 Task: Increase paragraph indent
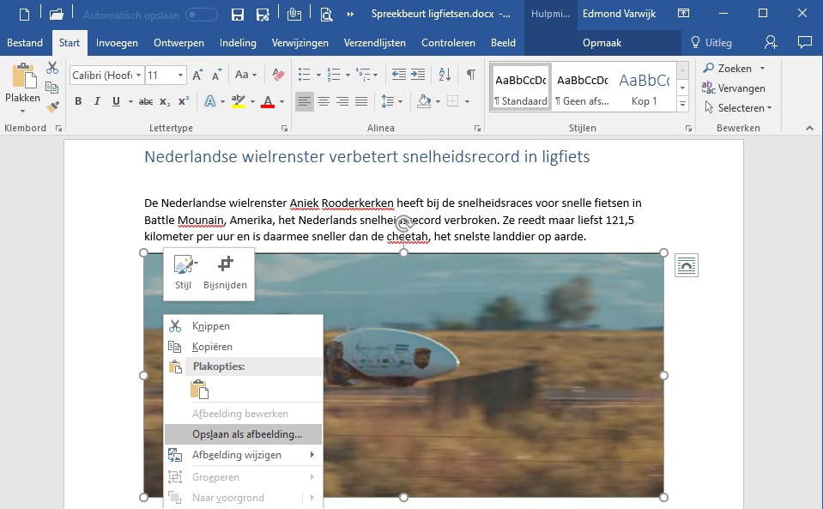click(418, 75)
